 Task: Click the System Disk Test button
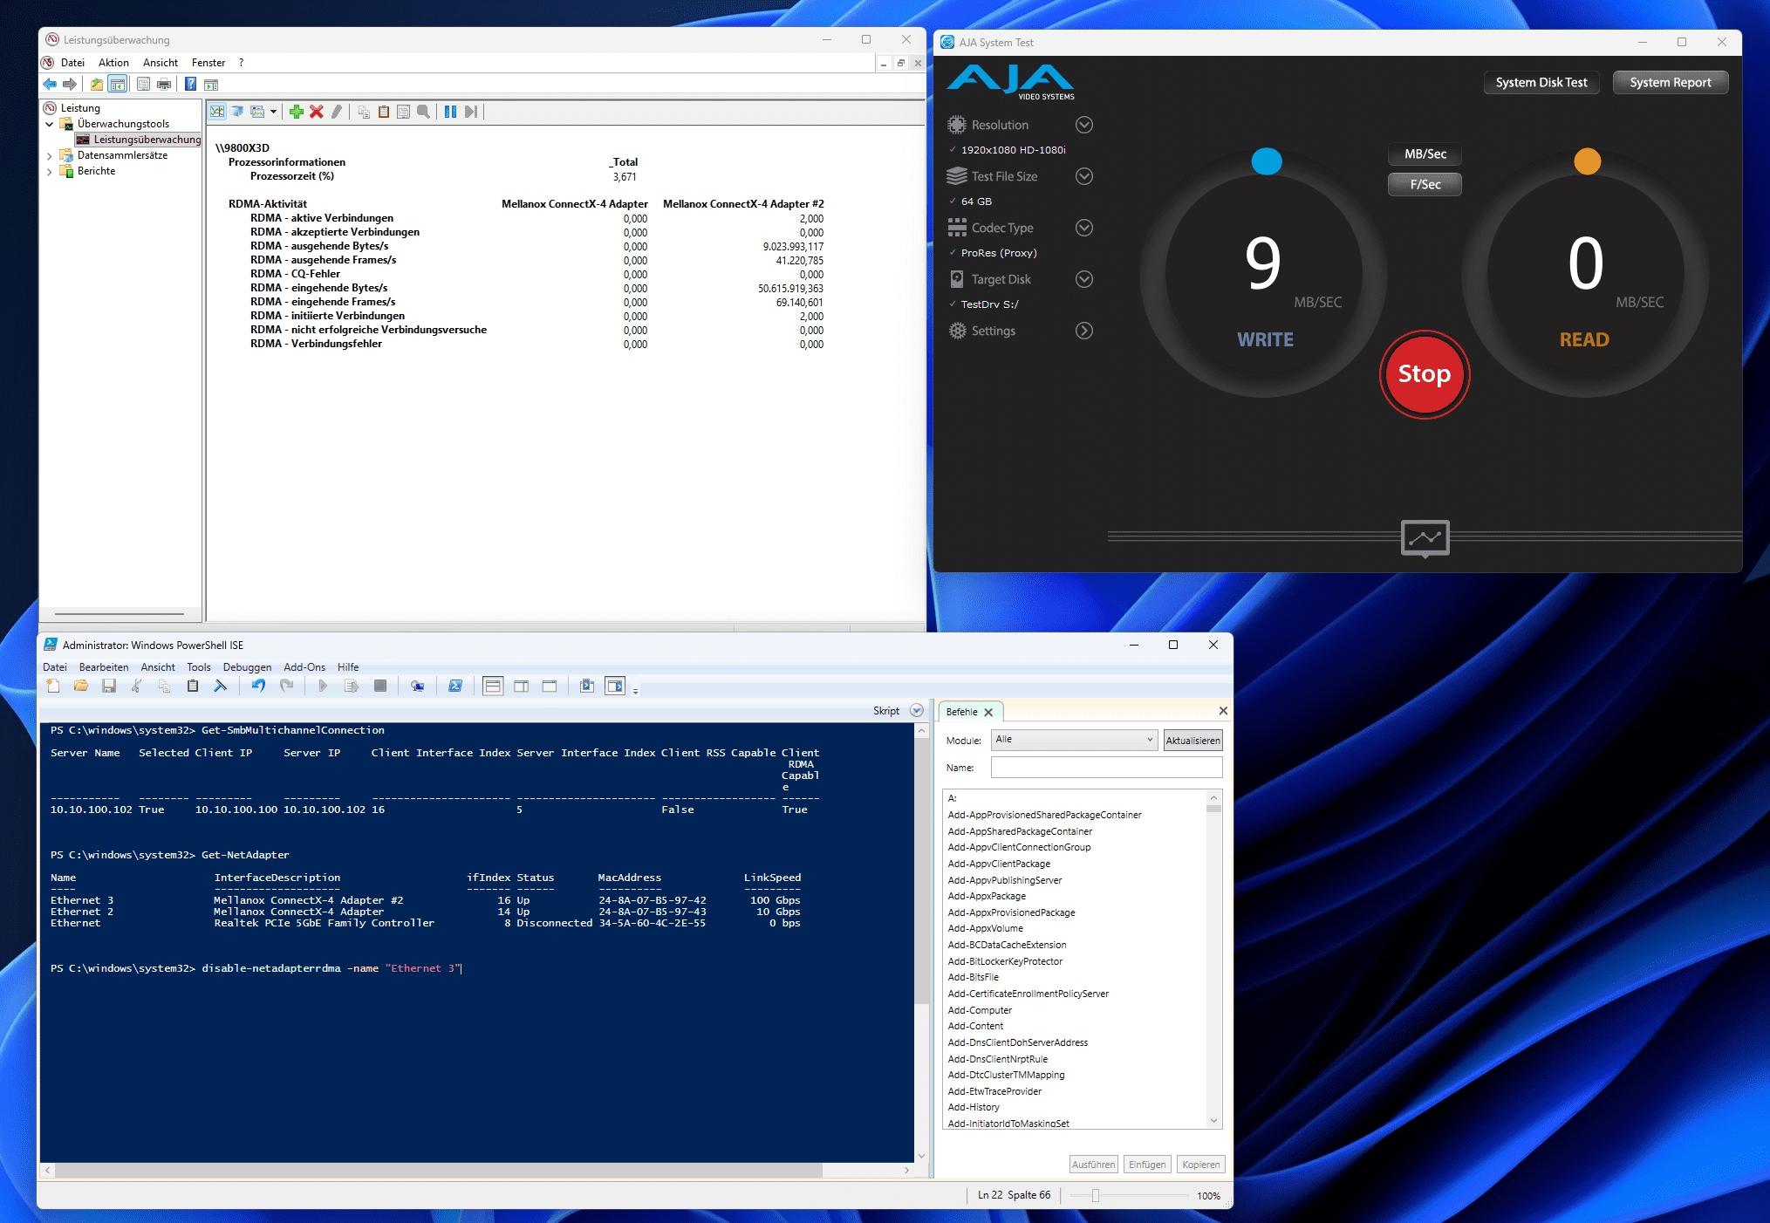(x=1541, y=83)
